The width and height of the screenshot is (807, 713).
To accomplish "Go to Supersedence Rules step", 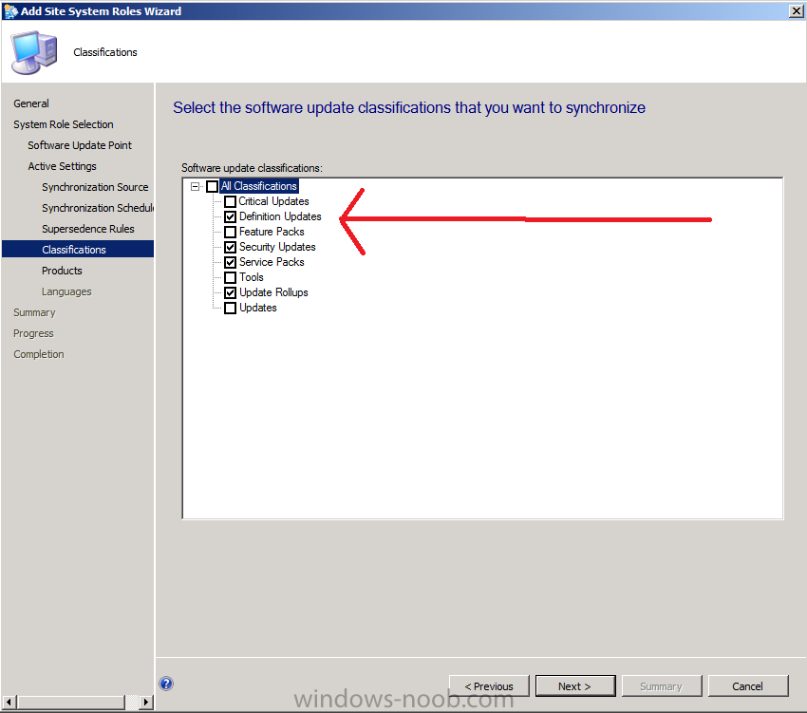I will pyautogui.click(x=88, y=229).
